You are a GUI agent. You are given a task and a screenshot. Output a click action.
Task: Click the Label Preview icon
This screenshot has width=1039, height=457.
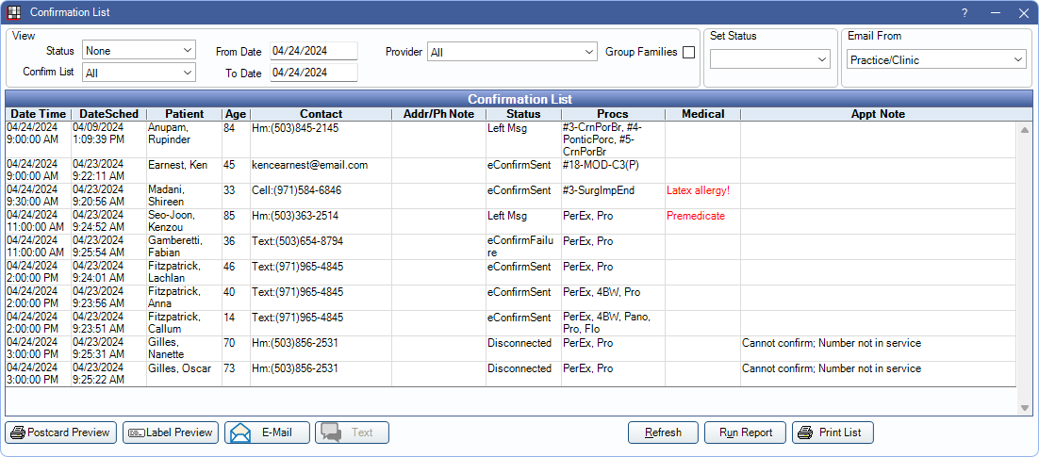[136, 433]
